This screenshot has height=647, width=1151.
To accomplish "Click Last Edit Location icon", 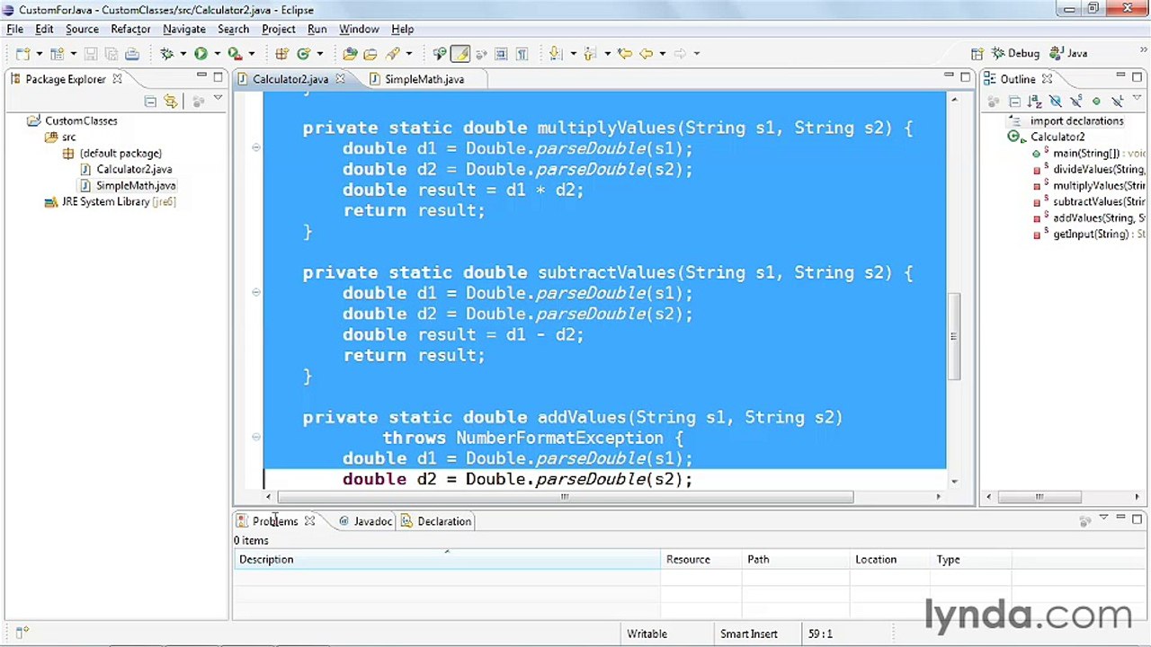I will pyautogui.click(x=624, y=54).
